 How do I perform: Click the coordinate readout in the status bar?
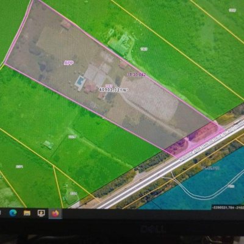pos(228,207)
